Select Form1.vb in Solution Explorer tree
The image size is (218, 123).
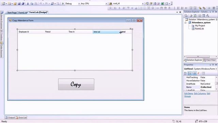pos(199,29)
